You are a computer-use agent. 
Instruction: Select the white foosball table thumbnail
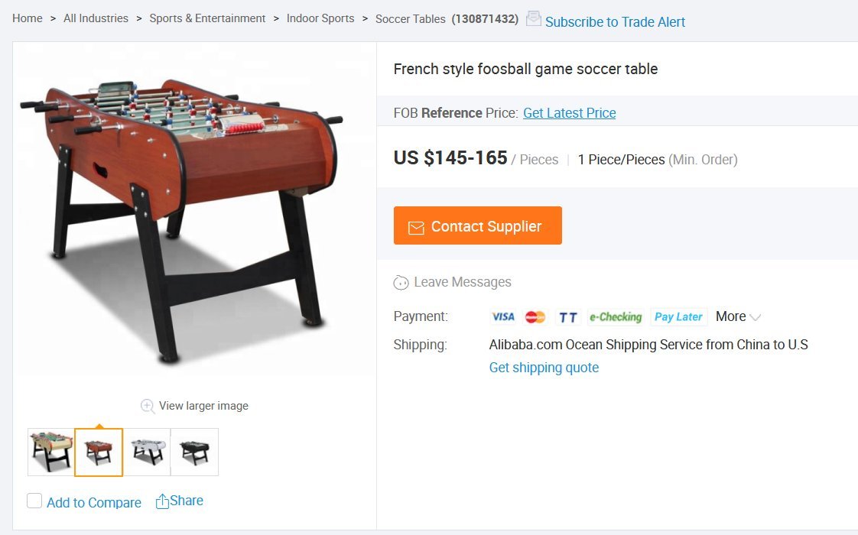pyautogui.click(x=147, y=452)
